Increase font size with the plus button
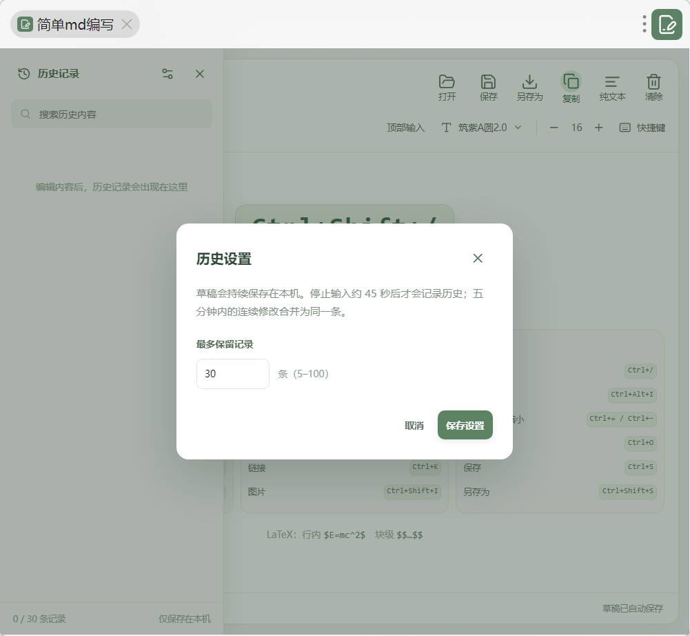 click(598, 128)
